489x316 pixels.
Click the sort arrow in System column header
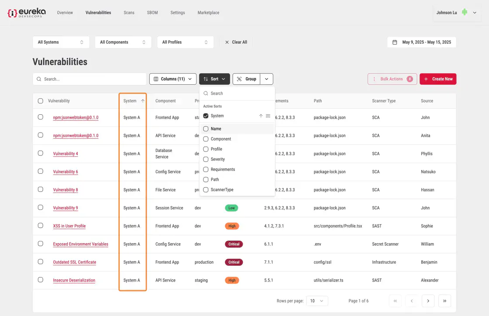click(143, 101)
